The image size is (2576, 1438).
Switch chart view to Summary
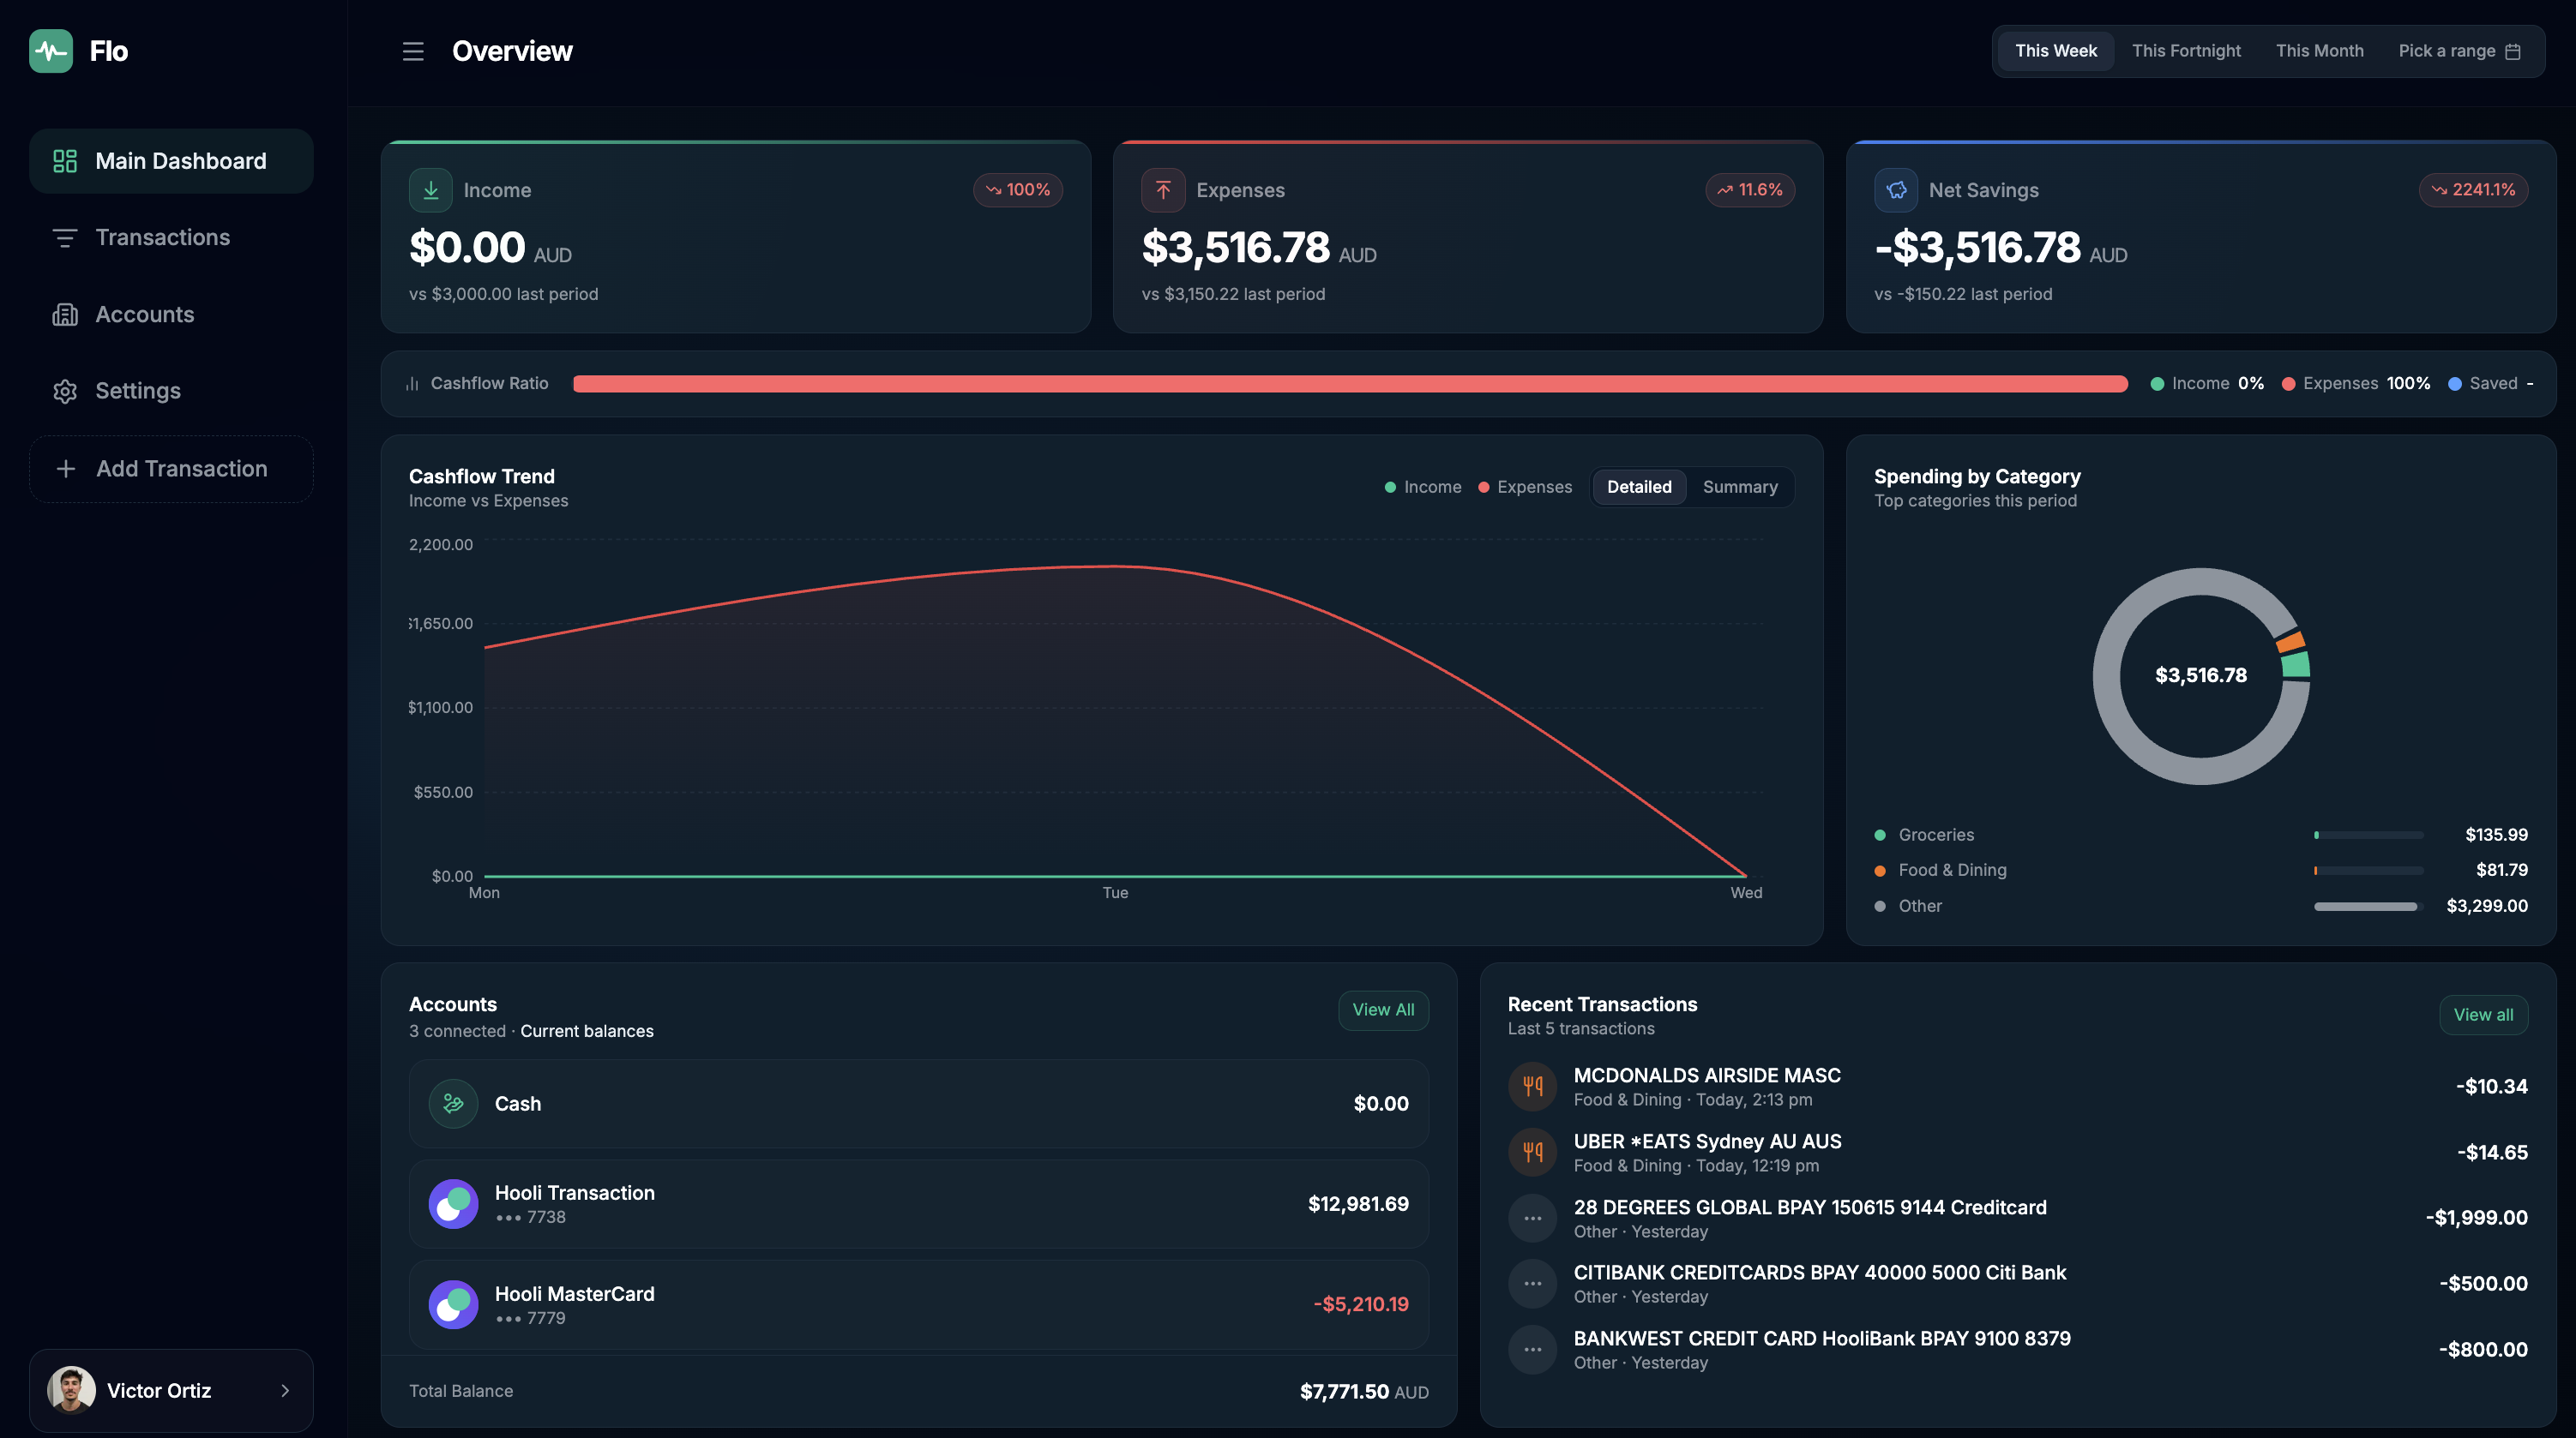point(1740,487)
